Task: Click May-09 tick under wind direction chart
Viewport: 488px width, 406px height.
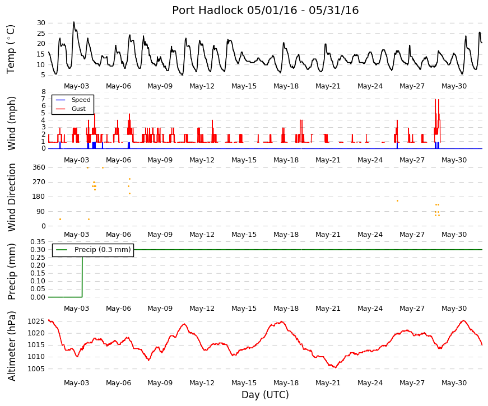Action: point(160,235)
